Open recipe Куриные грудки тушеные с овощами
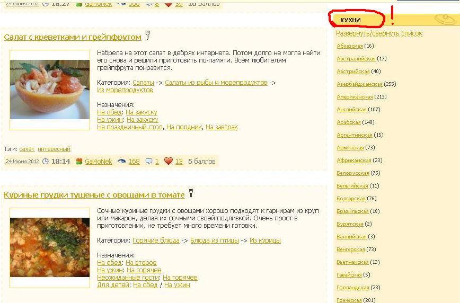Screen dimensions: 460x303 [x=94, y=195]
